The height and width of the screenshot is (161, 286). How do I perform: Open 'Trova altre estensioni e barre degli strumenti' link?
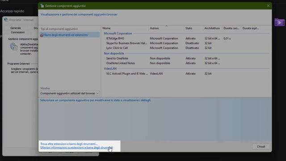pos(69,144)
